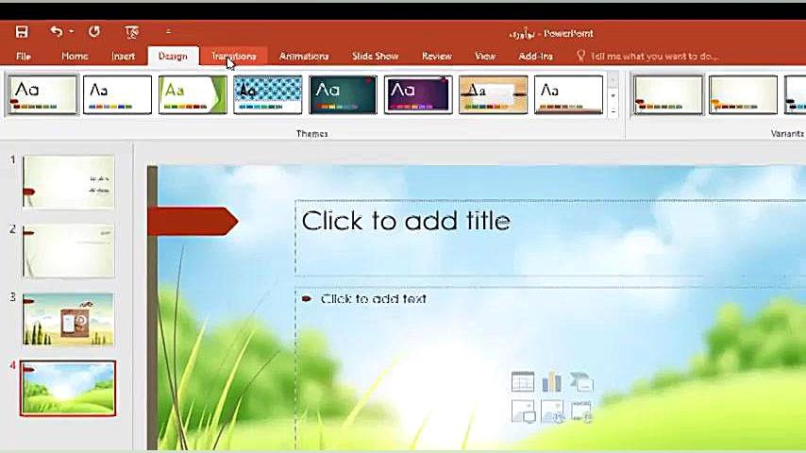The image size is (806, 453).
Task: Open the Transitions tab
Action: click(x=233, y=56)
